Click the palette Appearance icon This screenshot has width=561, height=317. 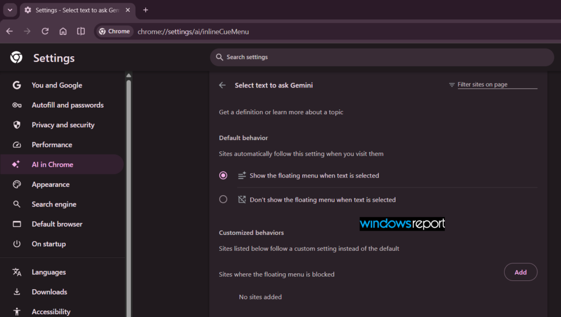tap(17, 185)
